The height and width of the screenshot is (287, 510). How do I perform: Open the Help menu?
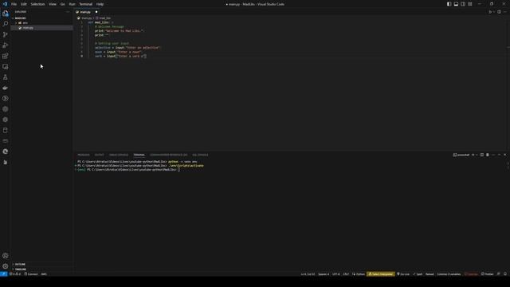pyautogui.click(x=100, y=4)
